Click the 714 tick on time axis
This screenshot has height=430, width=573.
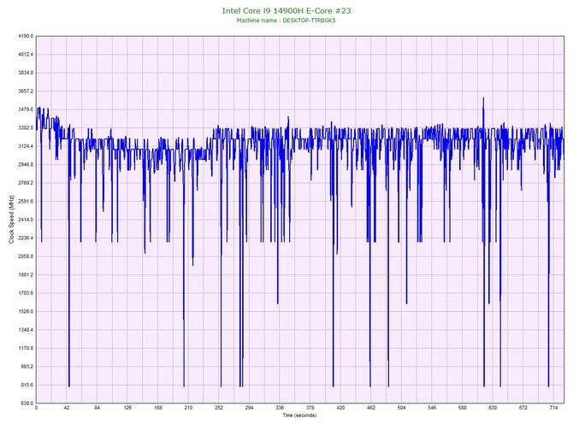click(553, 408)
